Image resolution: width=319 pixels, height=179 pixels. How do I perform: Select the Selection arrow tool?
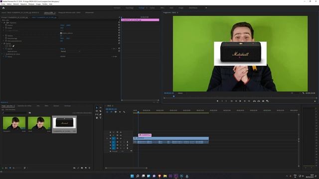click(97, 107)
